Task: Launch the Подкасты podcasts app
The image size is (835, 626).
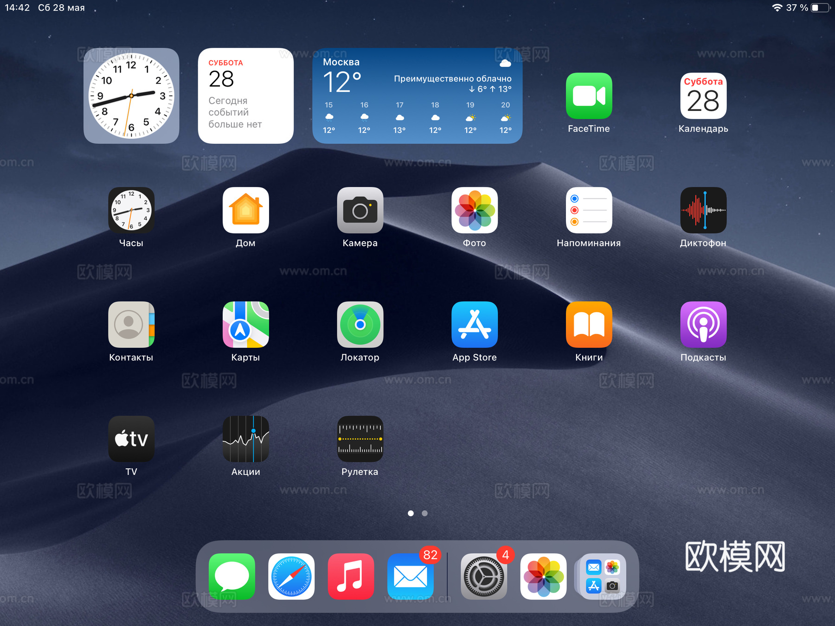Action: point(703,325)
